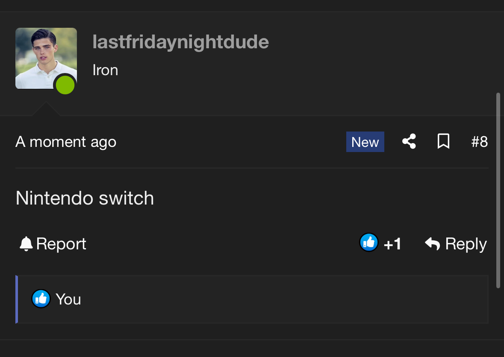Click the +1 reaction count
Screen dimensions: 504x357
click(x=392, y=244)
